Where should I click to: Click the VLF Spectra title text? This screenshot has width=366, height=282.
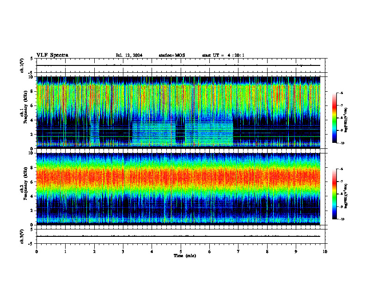click(x=52, y=55)
